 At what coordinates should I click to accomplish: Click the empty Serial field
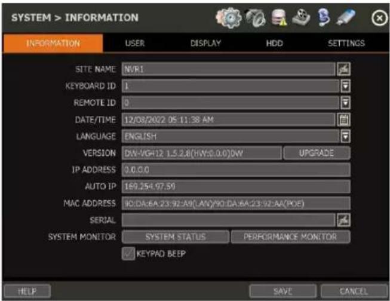228,220
